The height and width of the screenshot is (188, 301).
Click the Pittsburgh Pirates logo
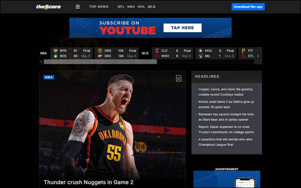[243, 51]
